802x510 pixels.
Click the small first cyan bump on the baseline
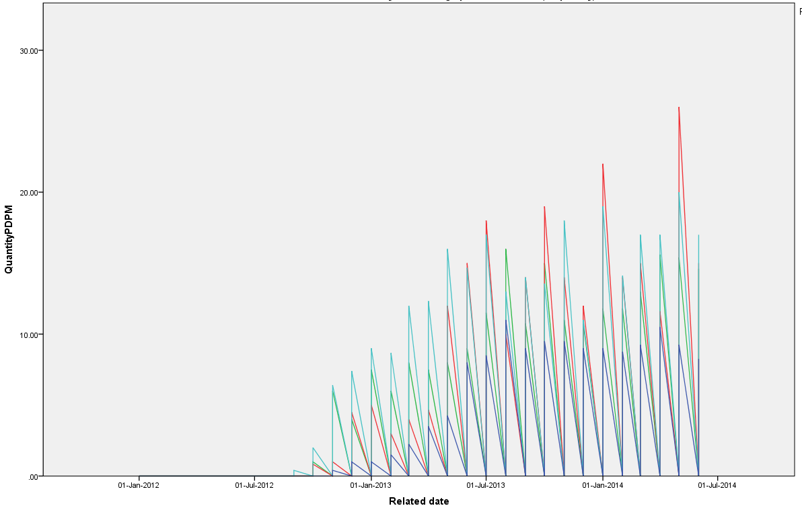(295, 470)
